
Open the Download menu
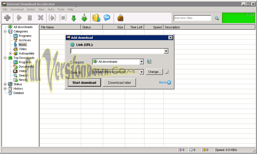17,9
